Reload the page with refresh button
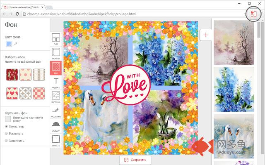The image size is (265, 165). point(17,14)
